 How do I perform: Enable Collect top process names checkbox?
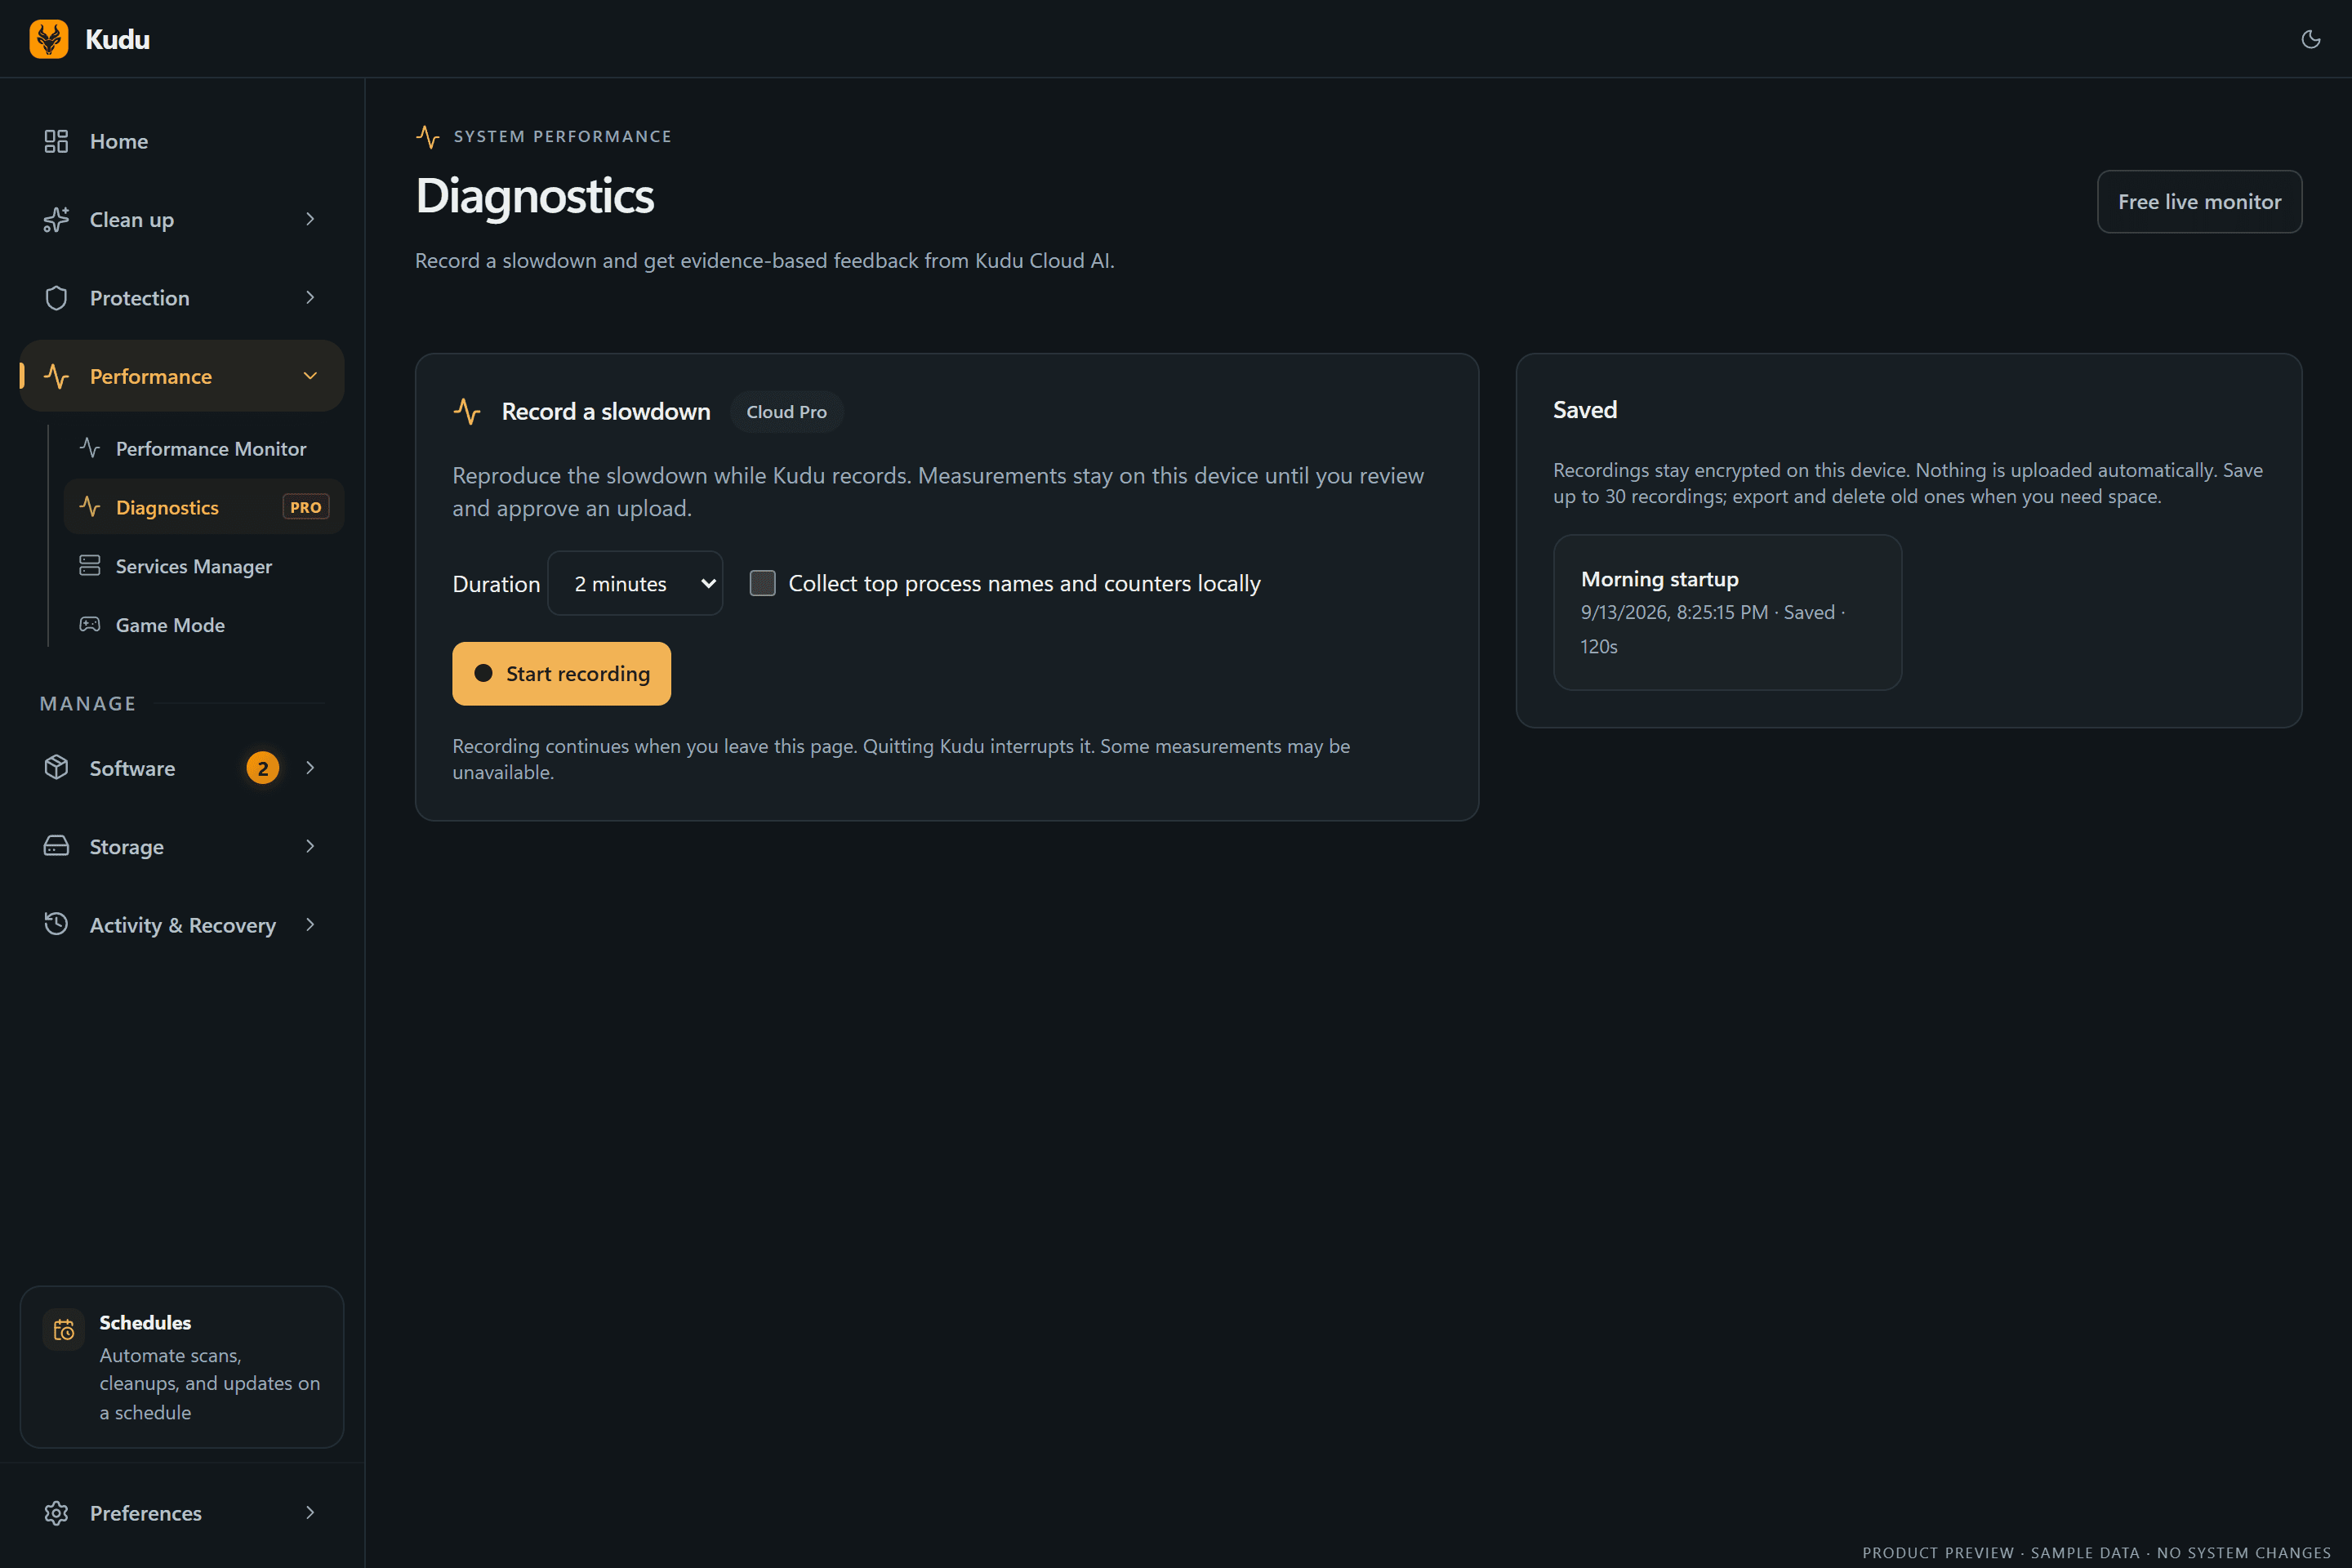[763, 583]
